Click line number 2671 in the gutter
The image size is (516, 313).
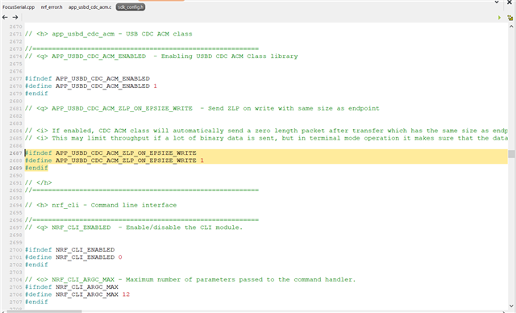[x=15, y=34]
